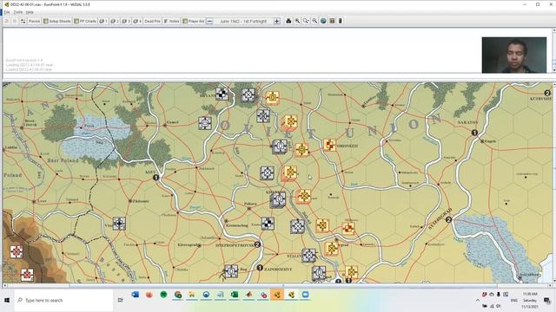Click the taskbar search box
Image resolution: width=556 pixels, height=312 pixels.
click(63, 301)
